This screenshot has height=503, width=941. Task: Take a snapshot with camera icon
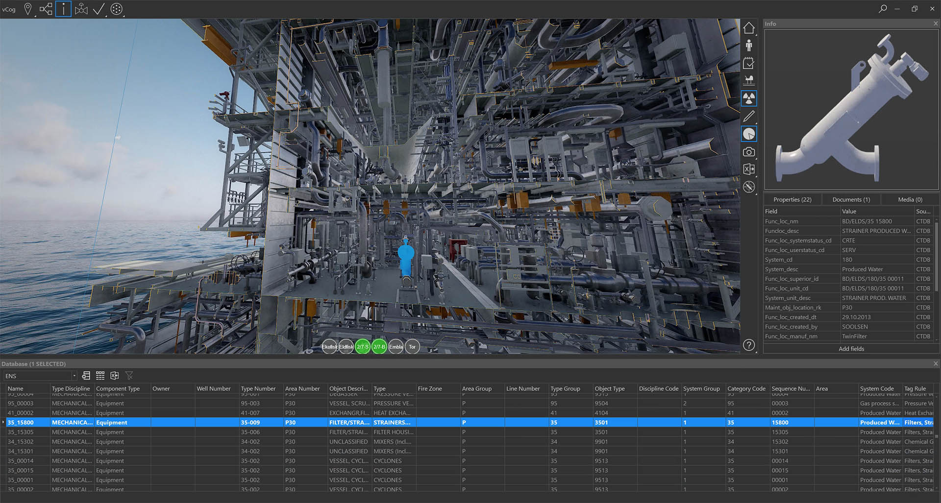[x=749, y=152]
